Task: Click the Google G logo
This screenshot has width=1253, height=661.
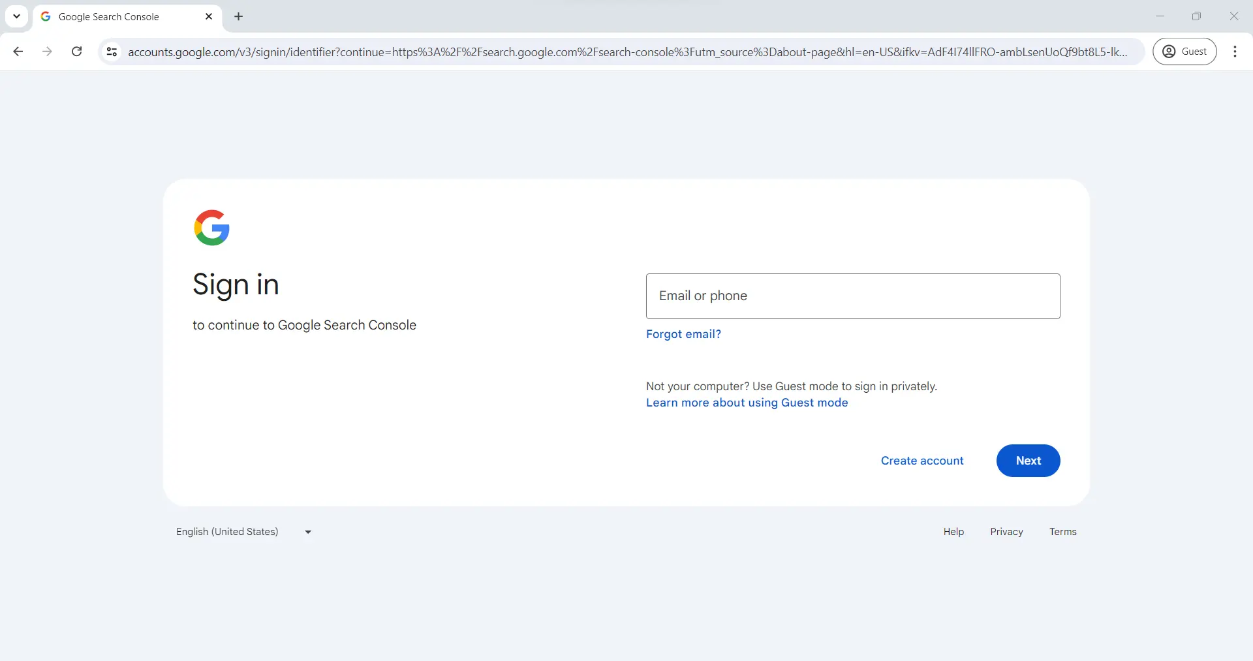Action: 211,228
